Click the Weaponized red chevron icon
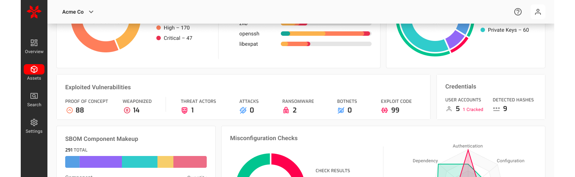575x177 pixels. coord(127,110)
